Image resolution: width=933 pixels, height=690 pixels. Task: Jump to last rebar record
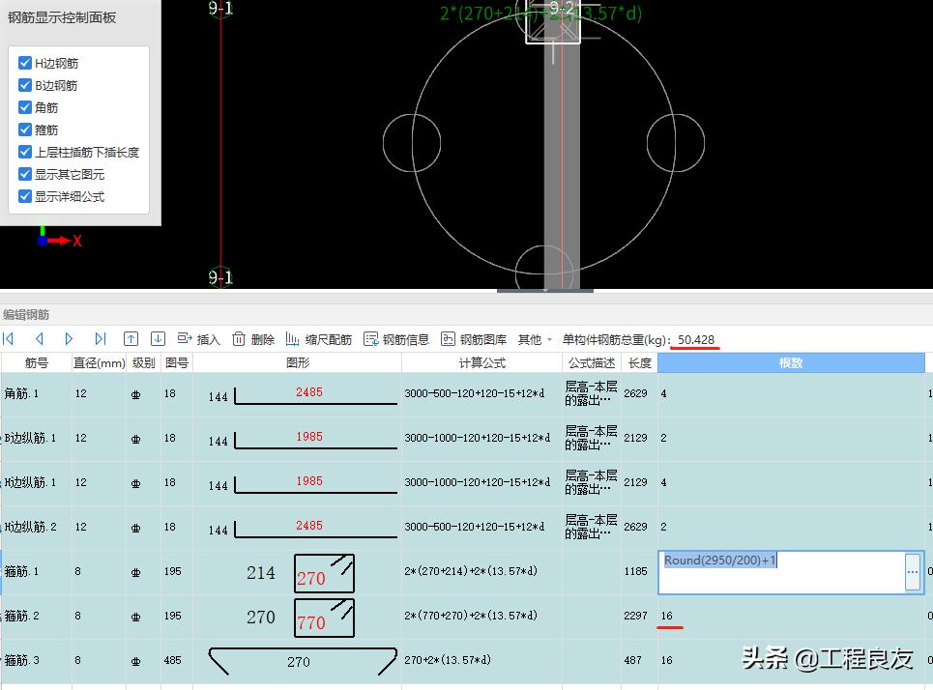100,339
